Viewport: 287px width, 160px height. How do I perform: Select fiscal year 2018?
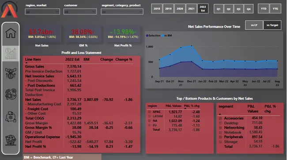pos(157,8)
